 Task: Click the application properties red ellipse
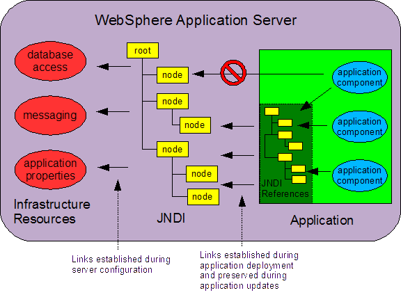(x=50, y=170)
